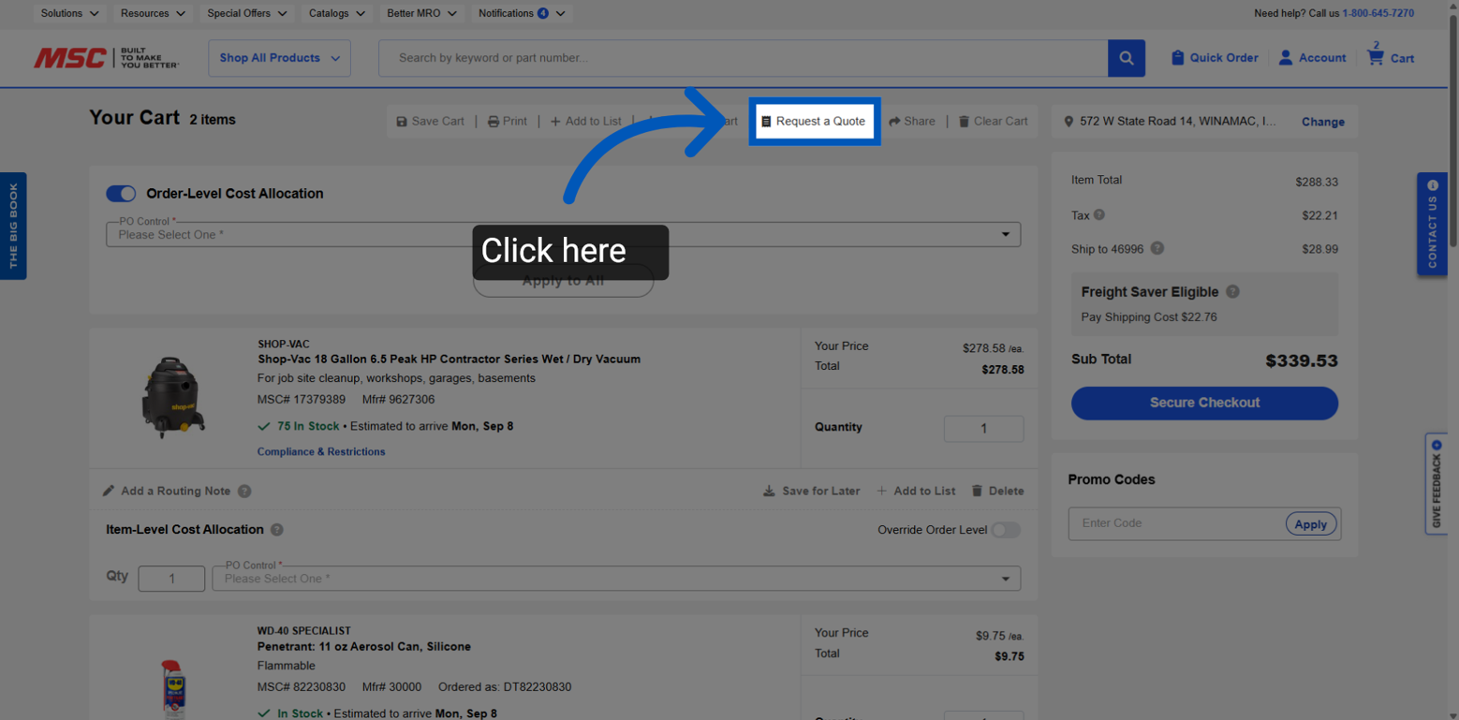Toggle Override Order Level switch

tap(1006, 530)
